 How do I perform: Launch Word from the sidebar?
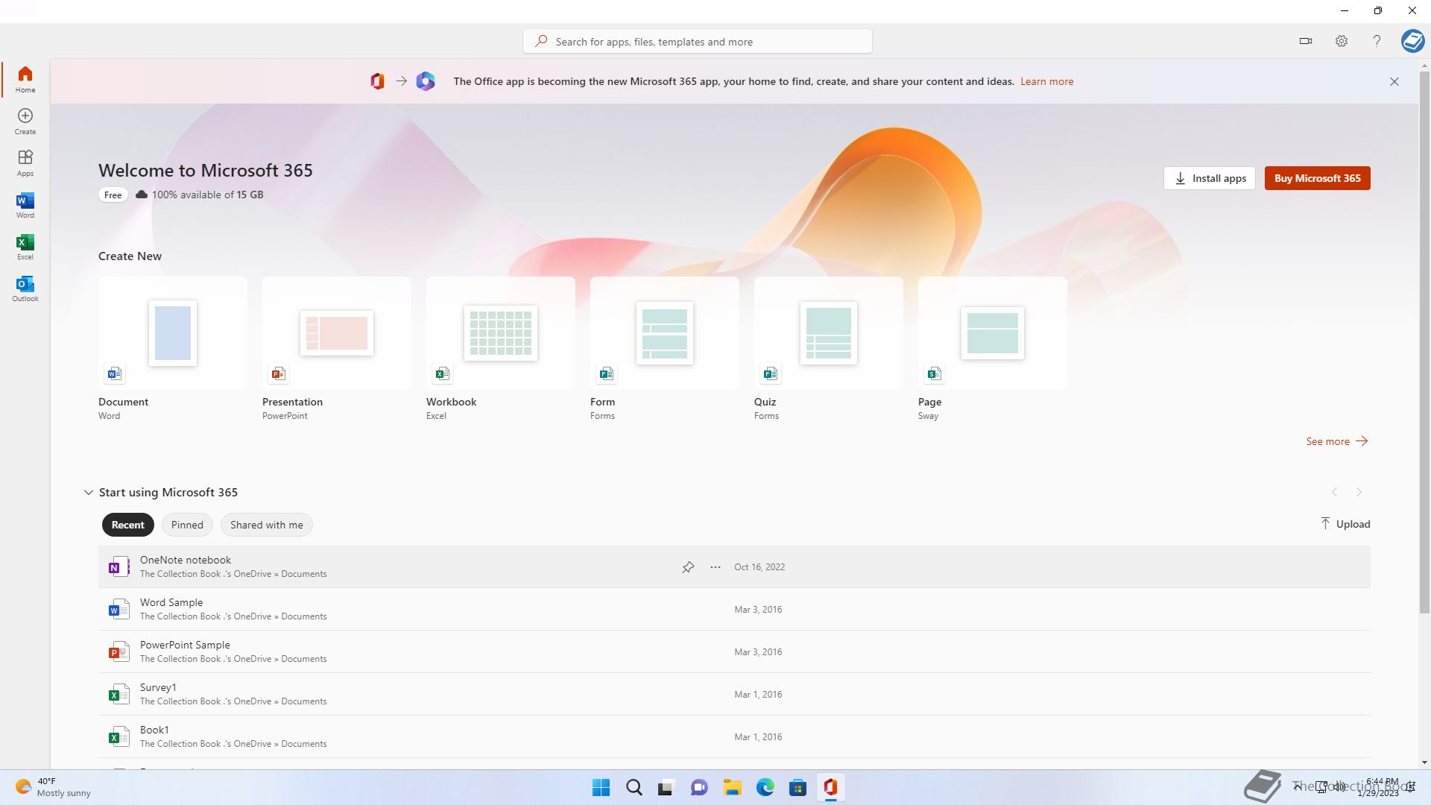pyautogui.click(x=25, y=204)
